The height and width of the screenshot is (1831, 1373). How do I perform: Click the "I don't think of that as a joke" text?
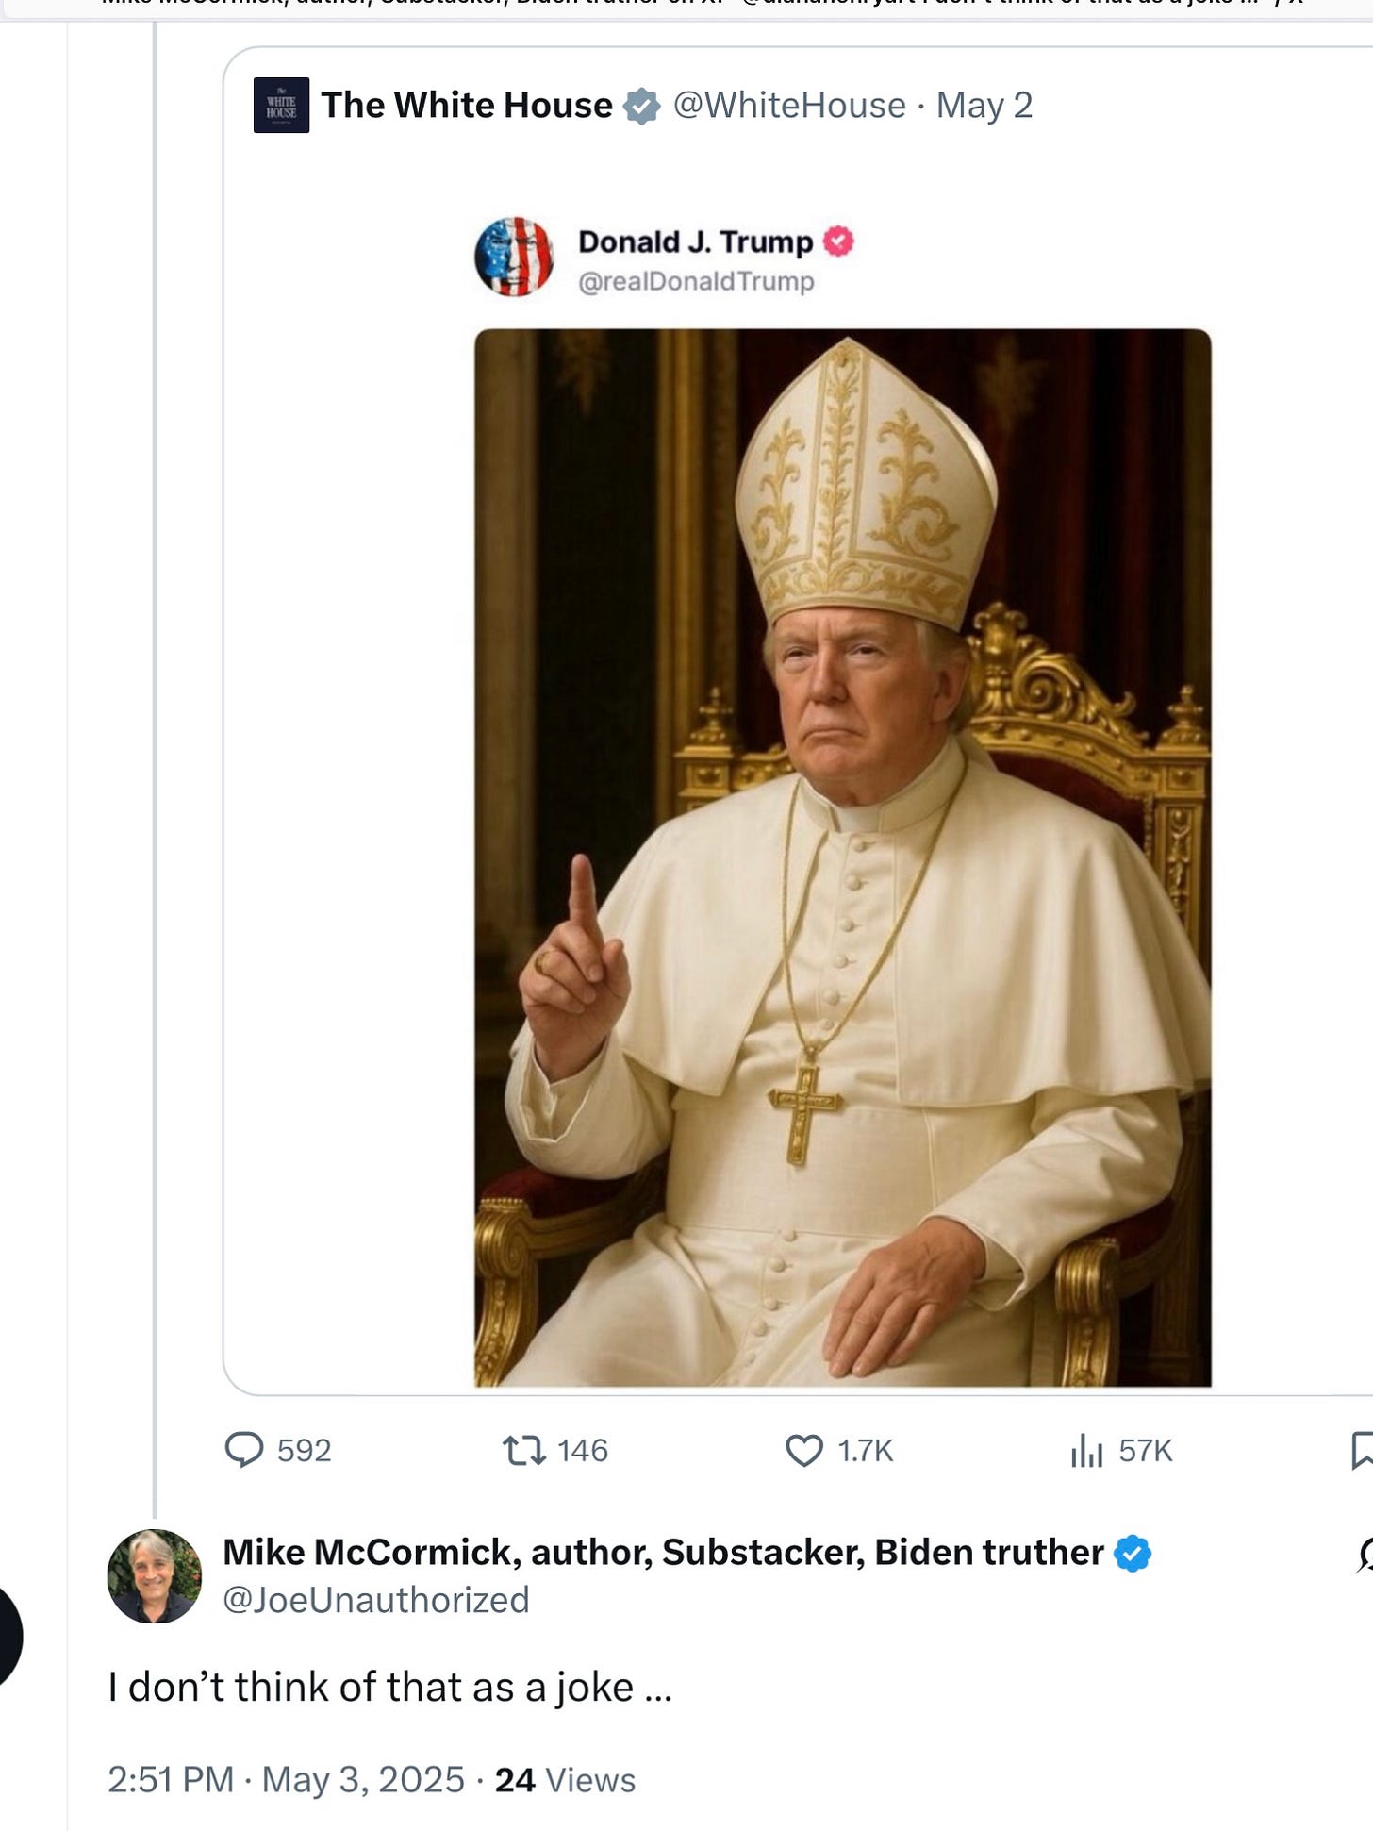point(389,1688)
